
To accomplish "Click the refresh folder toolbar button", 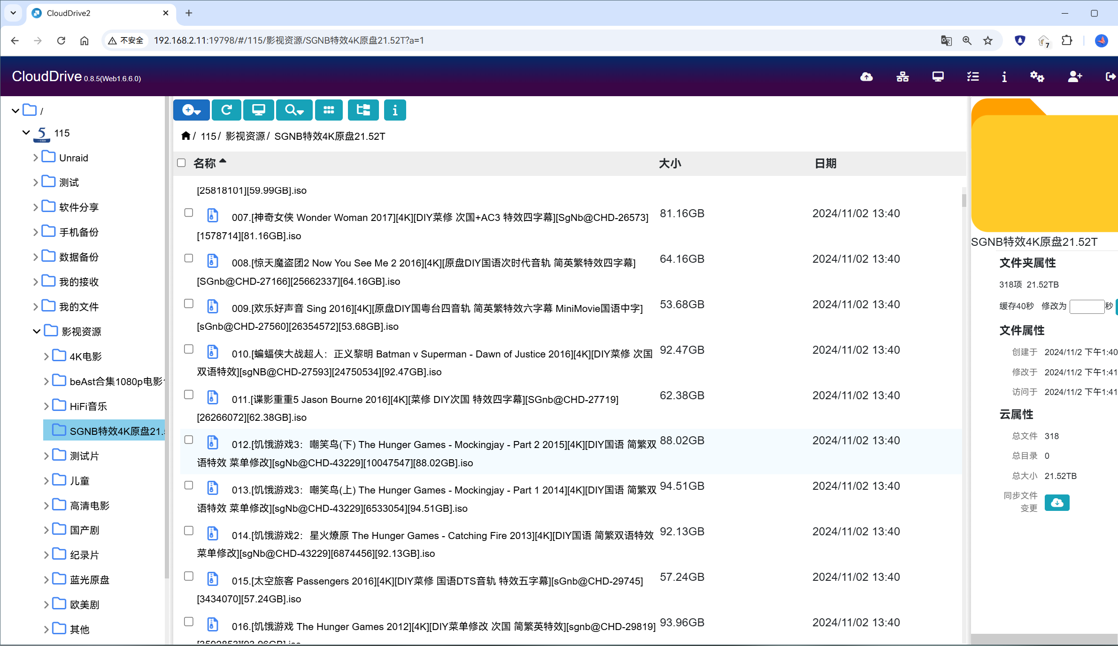I will (226, 110).
